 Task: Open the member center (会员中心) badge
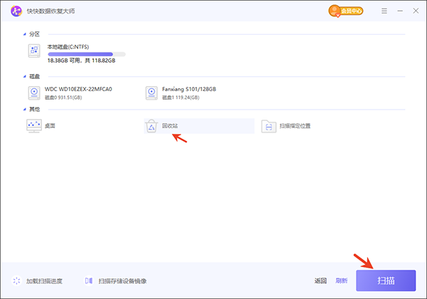click(346, 11)
